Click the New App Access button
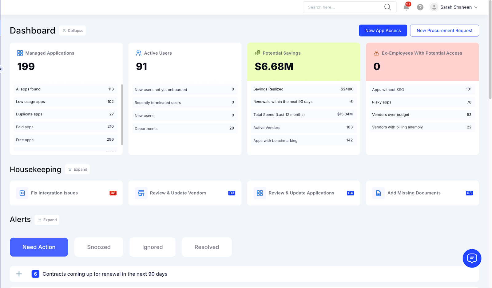Screen dimensions: 492x288 (383, 30)
